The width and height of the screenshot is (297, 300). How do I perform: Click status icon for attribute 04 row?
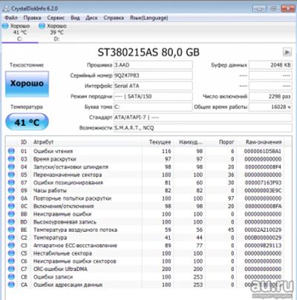point(11,167)
